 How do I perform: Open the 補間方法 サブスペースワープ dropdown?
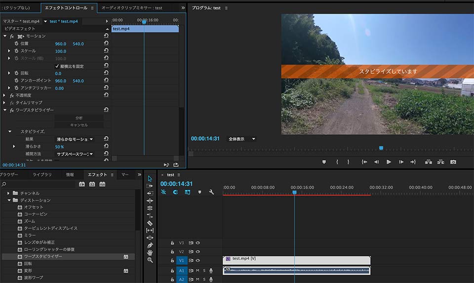coord(75,154)
